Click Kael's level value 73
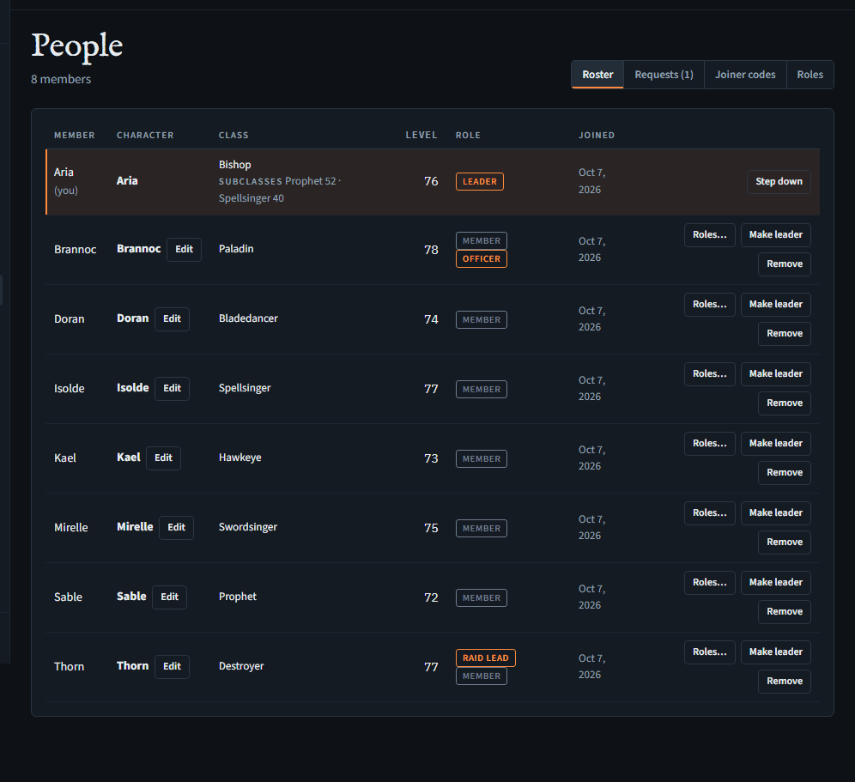The width and height of the screenshot is (855, 782). [431, 458]
